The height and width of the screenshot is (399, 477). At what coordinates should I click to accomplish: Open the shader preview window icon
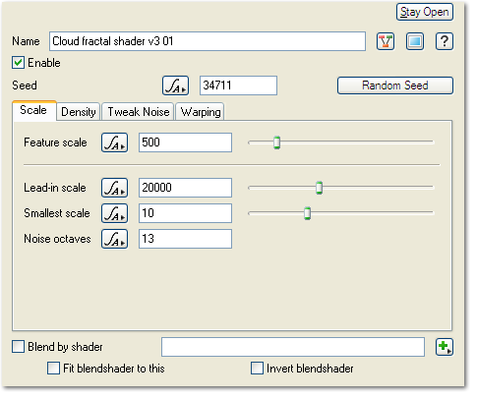[415, 41]
